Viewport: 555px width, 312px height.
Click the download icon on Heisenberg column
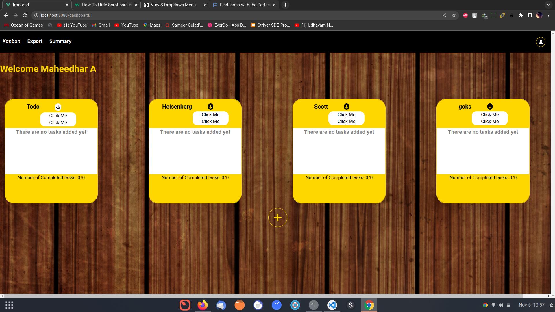click(210, 107)
